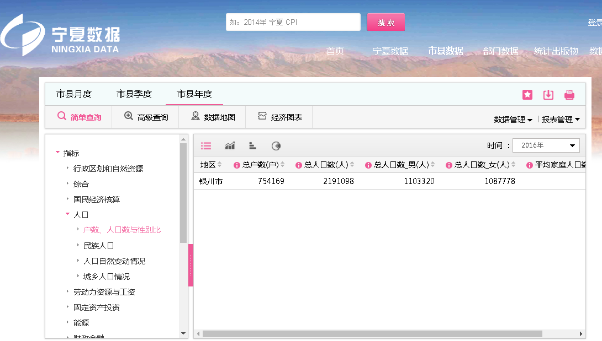Image resolution: width=602 pixels, height=341 pixels.
Task: Open info icon for 平均家庭人口数
Action: pos(530,165)
